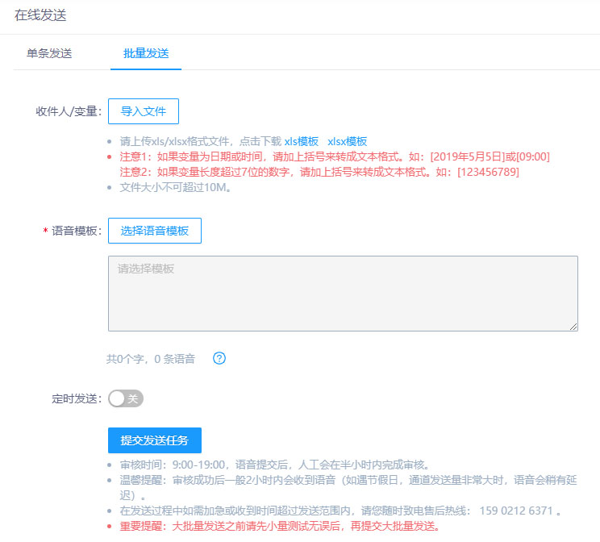Open the 选择语音模板 picker button
The image size is (600, 542).
tap(154, 231)
